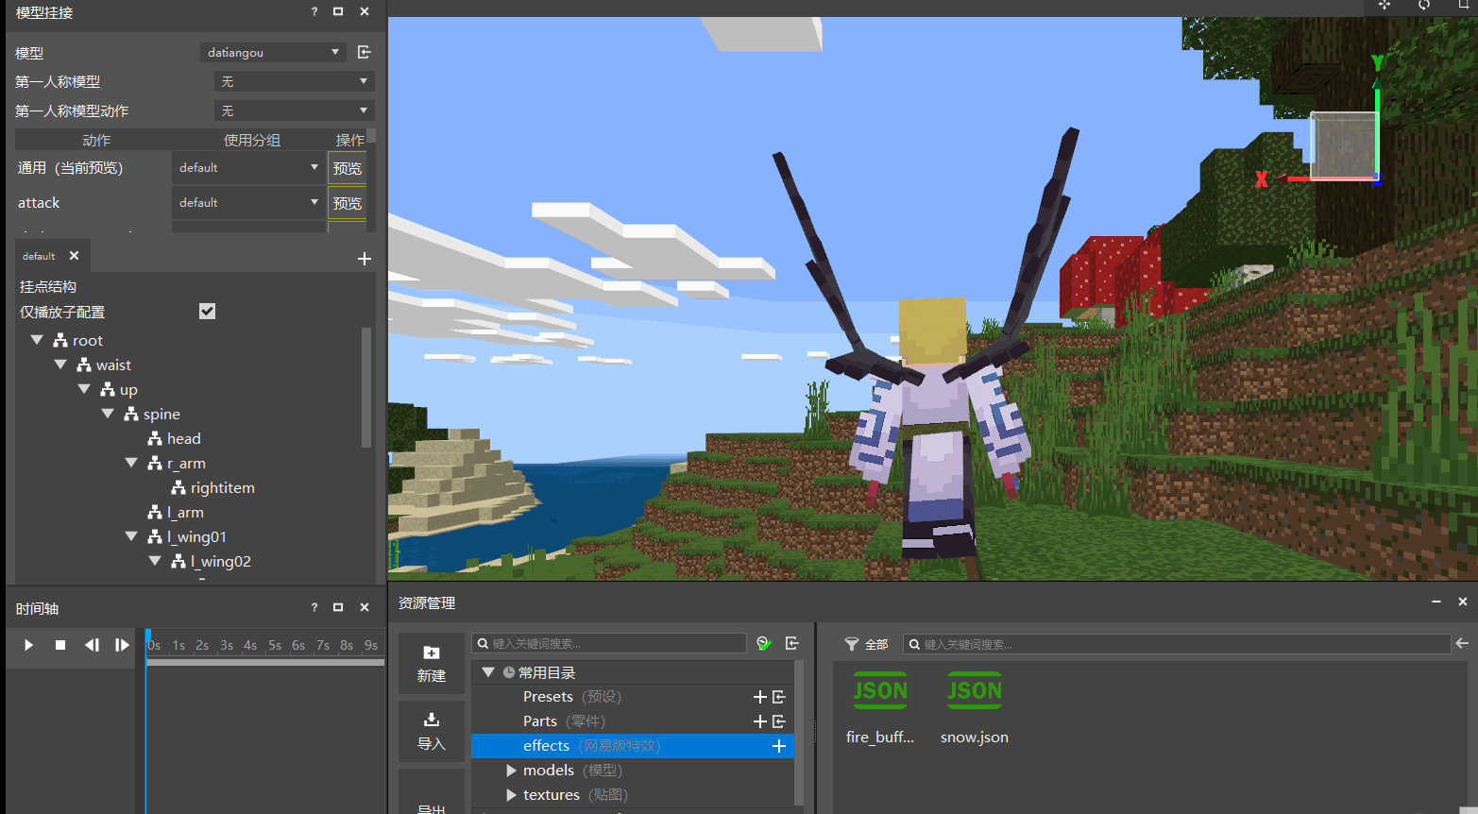Click the 导入 import button
Viewport: 1478px width, 814px height.
(432, 732)
